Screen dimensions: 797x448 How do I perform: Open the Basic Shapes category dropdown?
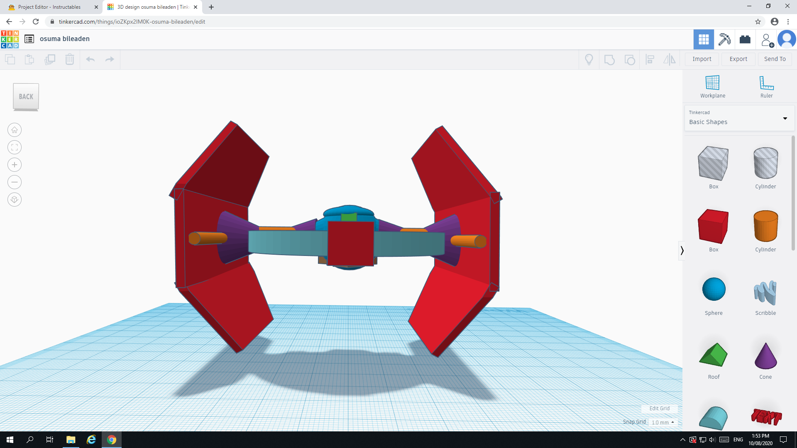(739, 118)
